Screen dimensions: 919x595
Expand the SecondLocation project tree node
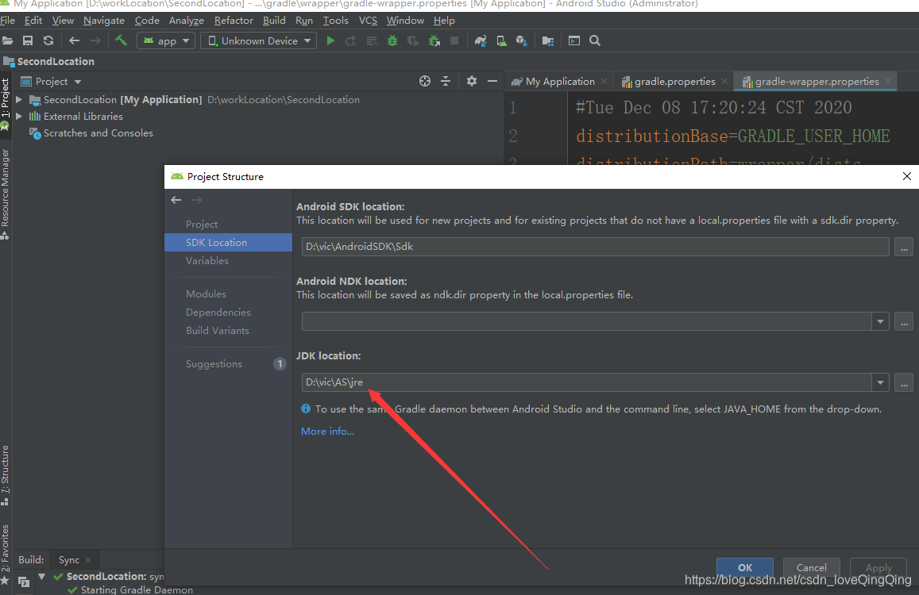[x=19, y=100]
